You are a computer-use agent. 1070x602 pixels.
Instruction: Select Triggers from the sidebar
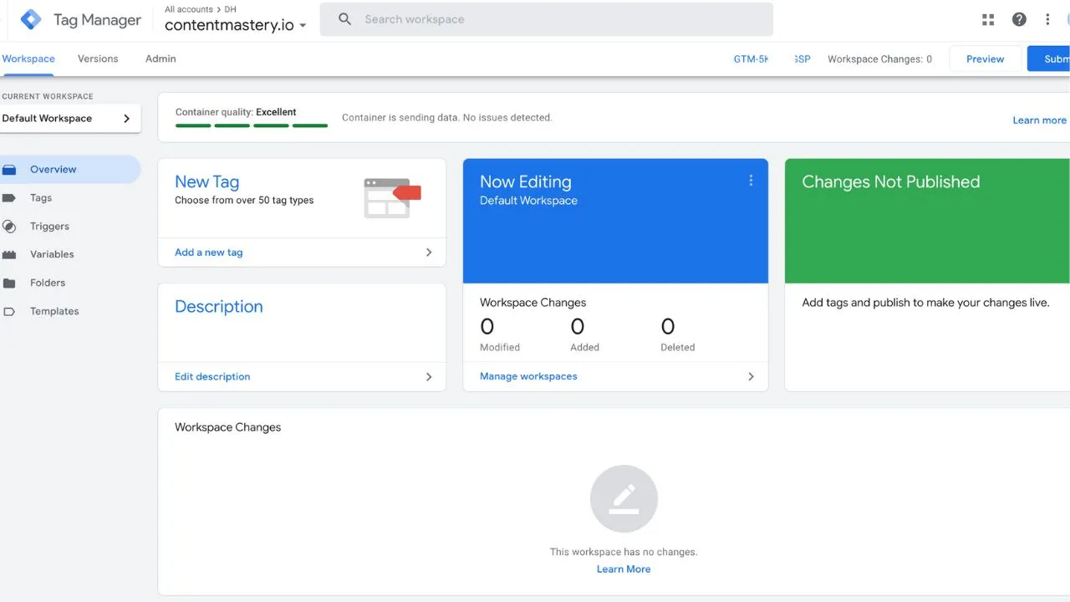coord(50,226)
